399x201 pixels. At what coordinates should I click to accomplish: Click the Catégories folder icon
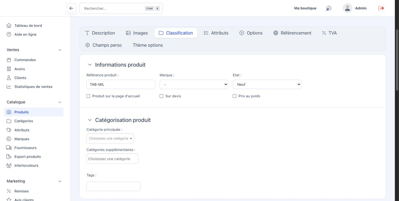pos(9,121)
